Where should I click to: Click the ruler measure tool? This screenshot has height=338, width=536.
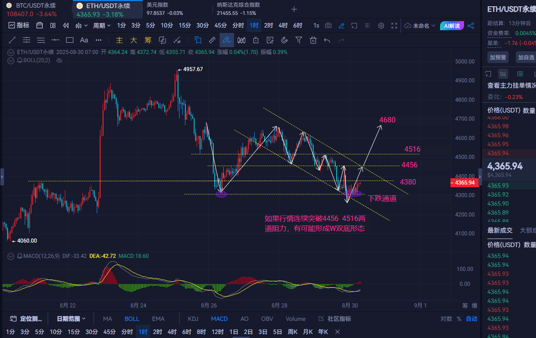click(212, 41)
